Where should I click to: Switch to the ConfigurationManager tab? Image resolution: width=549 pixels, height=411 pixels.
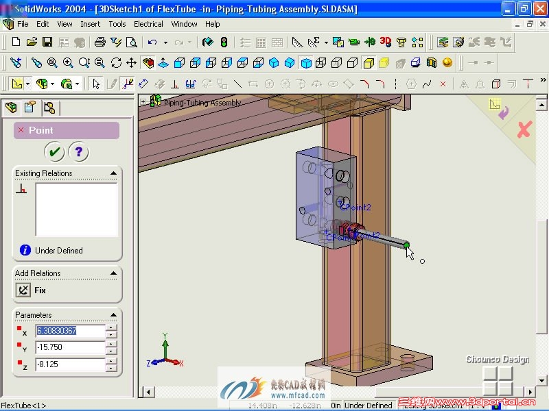pos(49,108)
